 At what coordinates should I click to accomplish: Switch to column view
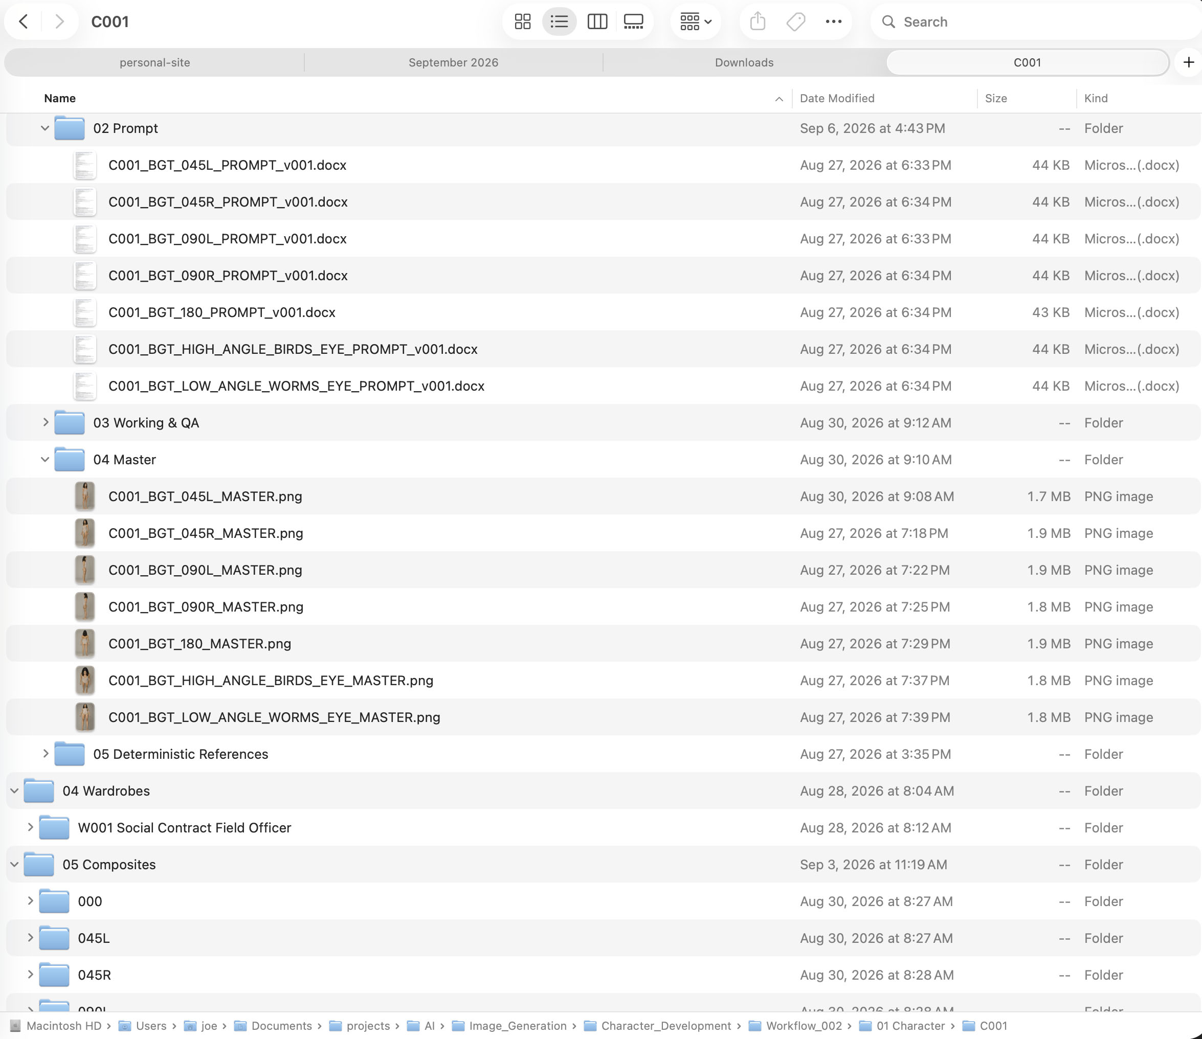point(597,21)
